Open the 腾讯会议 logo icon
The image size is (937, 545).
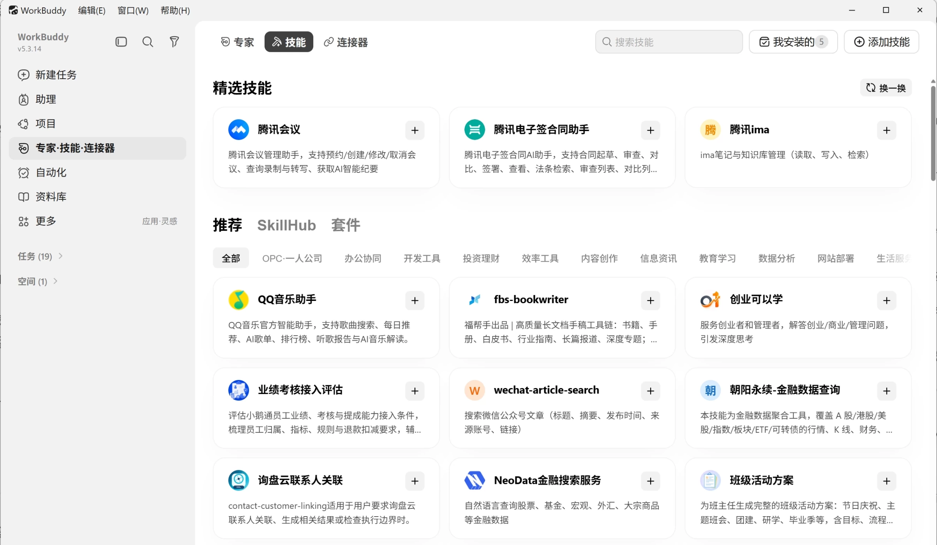tap(238, 130)
